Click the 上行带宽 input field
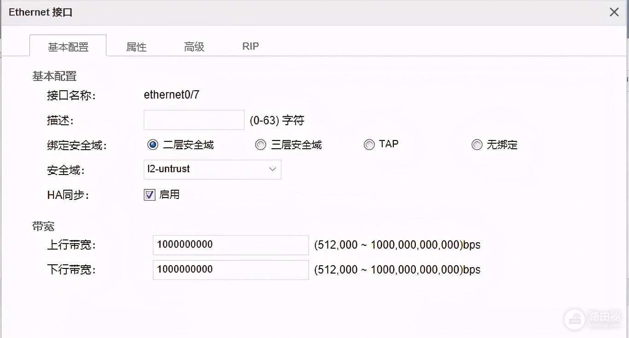 pyautogui.click(x=231, y=245)
